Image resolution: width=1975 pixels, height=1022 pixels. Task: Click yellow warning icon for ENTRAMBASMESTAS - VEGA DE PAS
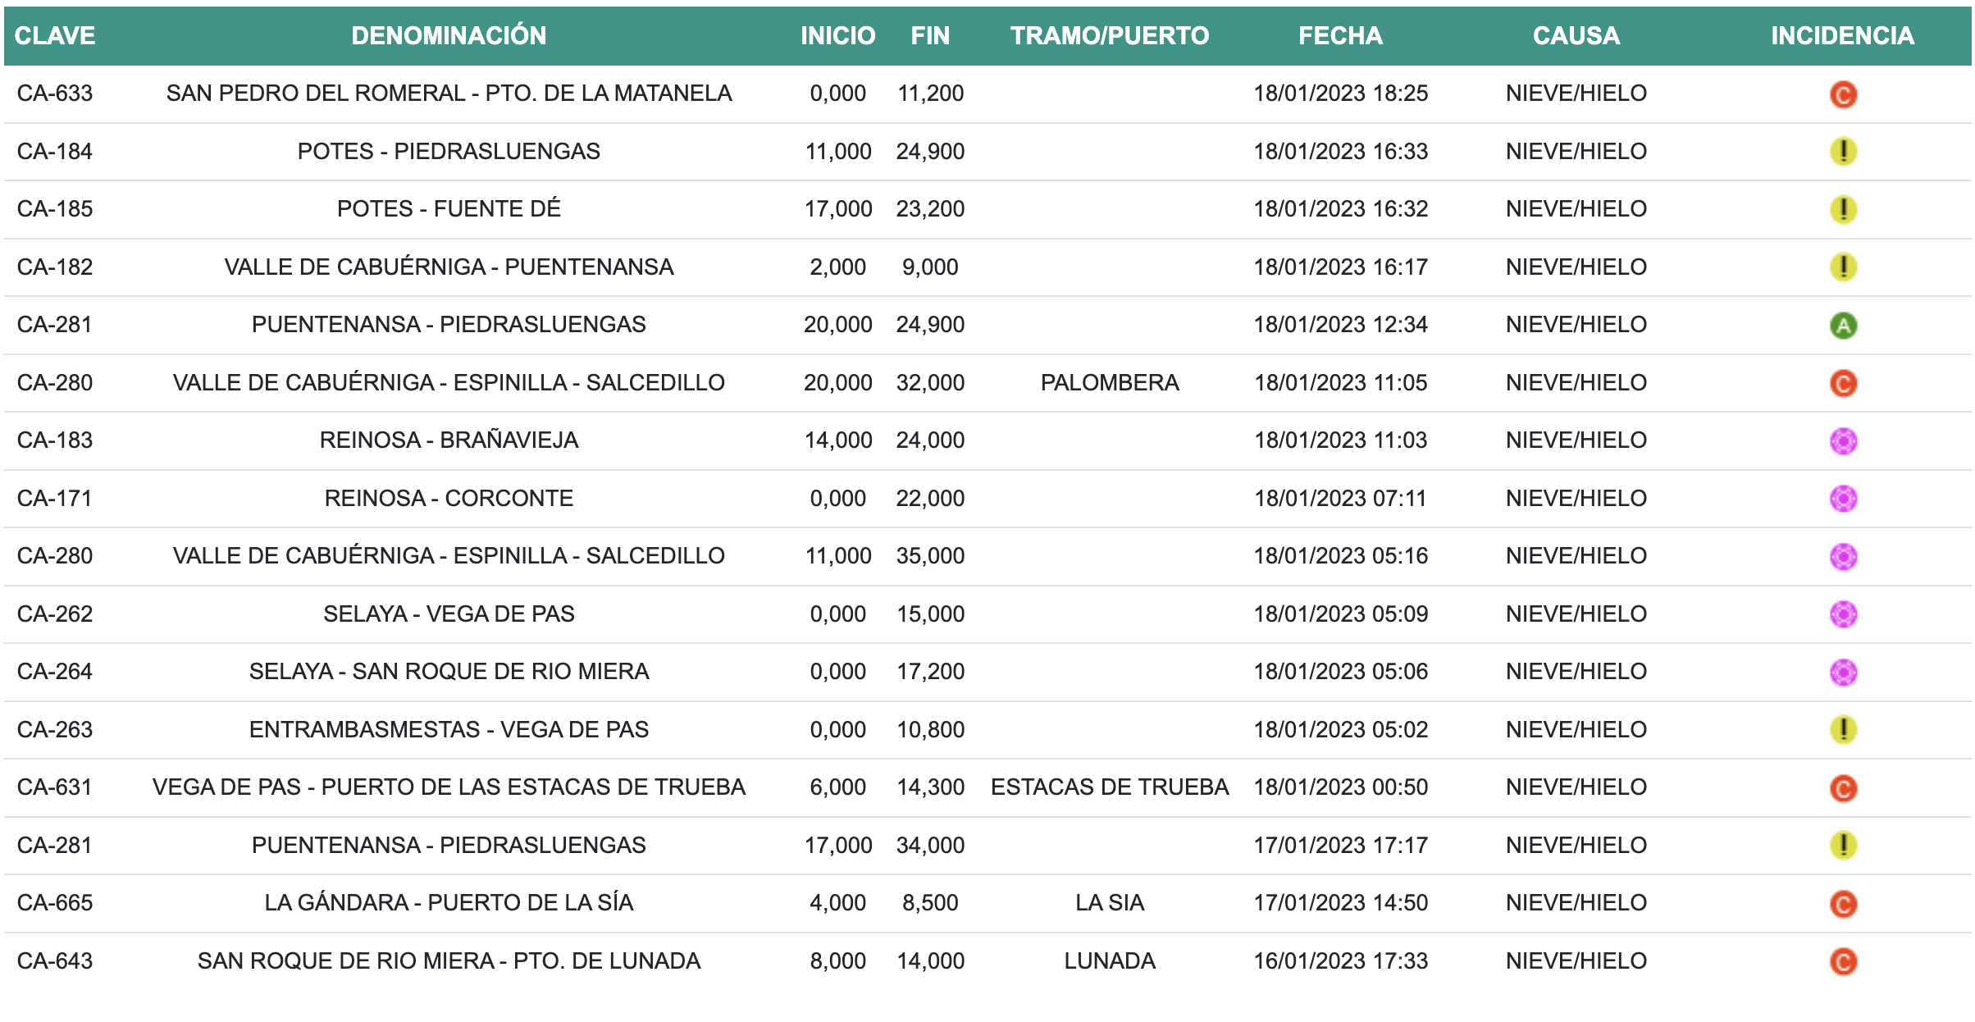pyautogui.click(x=1842, y=730)
